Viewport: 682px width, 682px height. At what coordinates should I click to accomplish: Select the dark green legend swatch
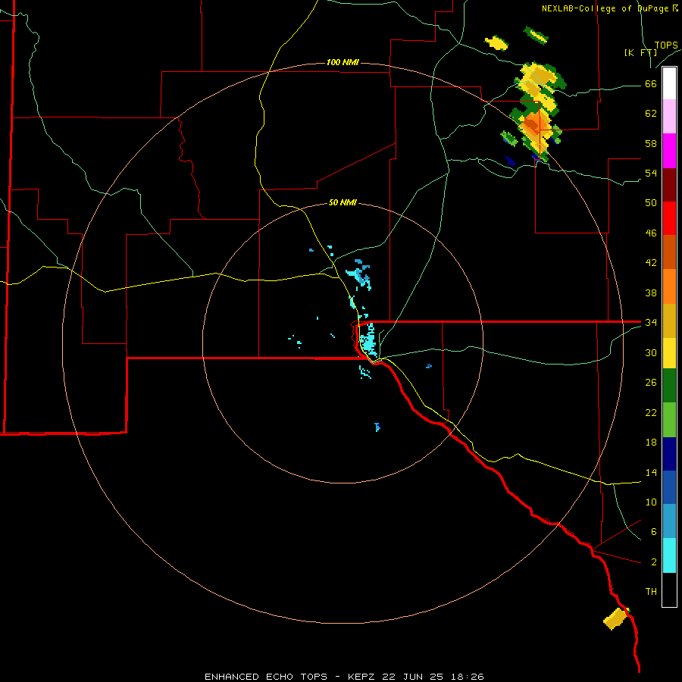coord(669,386)
